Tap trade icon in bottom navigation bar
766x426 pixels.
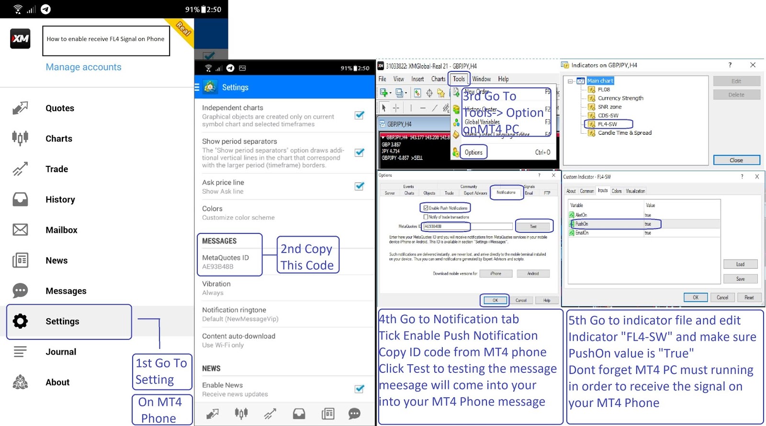pyautogui.click(x=270, y=414)
